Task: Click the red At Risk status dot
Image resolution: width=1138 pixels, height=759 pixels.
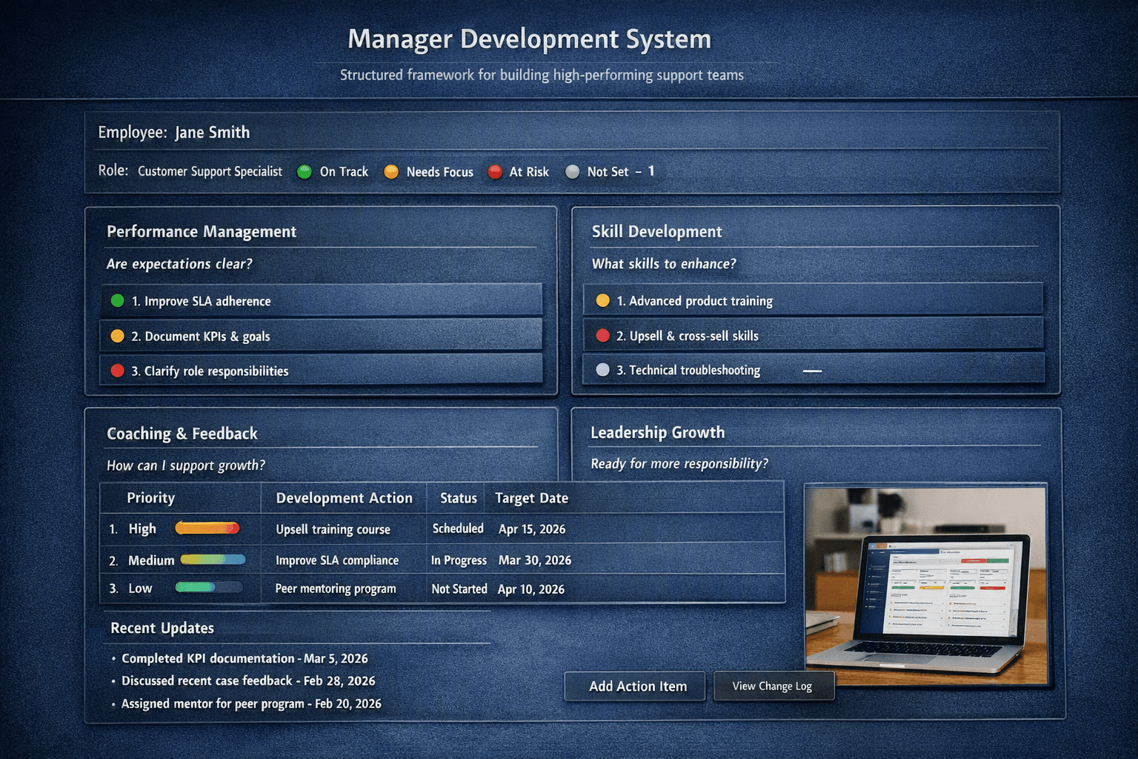Action: [495, 172]
